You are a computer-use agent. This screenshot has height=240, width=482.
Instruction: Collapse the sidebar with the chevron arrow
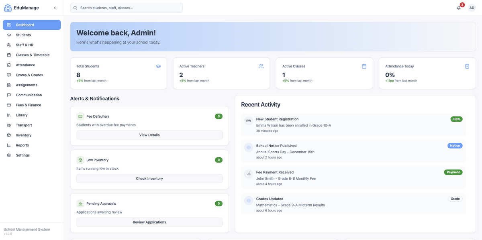click(55, 8)
